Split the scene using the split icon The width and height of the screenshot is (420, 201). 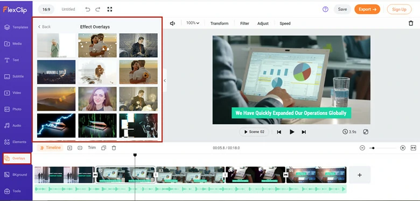coord(80,148)
